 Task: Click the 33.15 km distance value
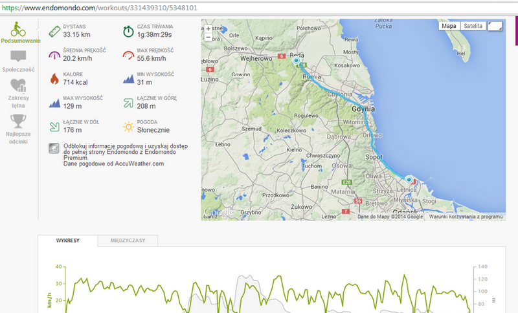point(76,35)
